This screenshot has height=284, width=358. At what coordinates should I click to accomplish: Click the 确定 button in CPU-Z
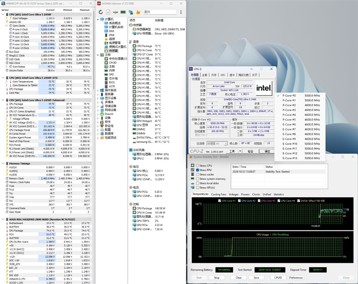267,151
